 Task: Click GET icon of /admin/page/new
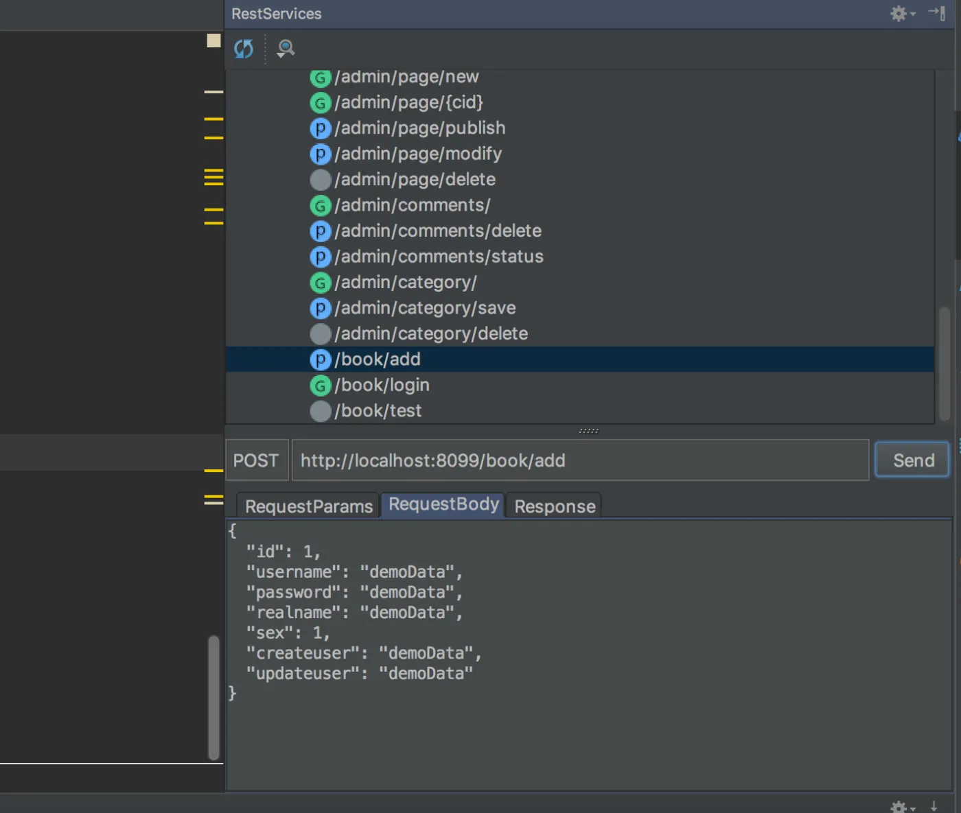[x=321, y=78]
